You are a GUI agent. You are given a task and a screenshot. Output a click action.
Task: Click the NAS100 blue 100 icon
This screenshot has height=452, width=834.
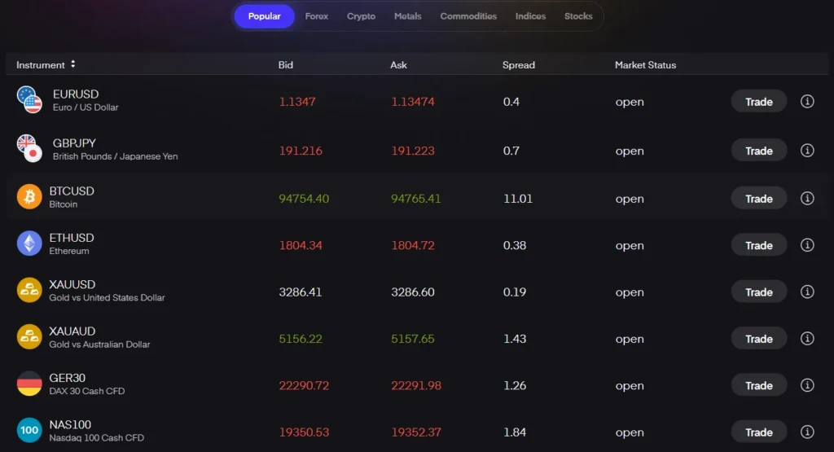click(x=29, y=431)
